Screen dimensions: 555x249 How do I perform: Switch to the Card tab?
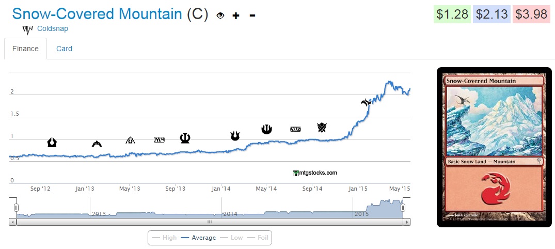(64, 49)
